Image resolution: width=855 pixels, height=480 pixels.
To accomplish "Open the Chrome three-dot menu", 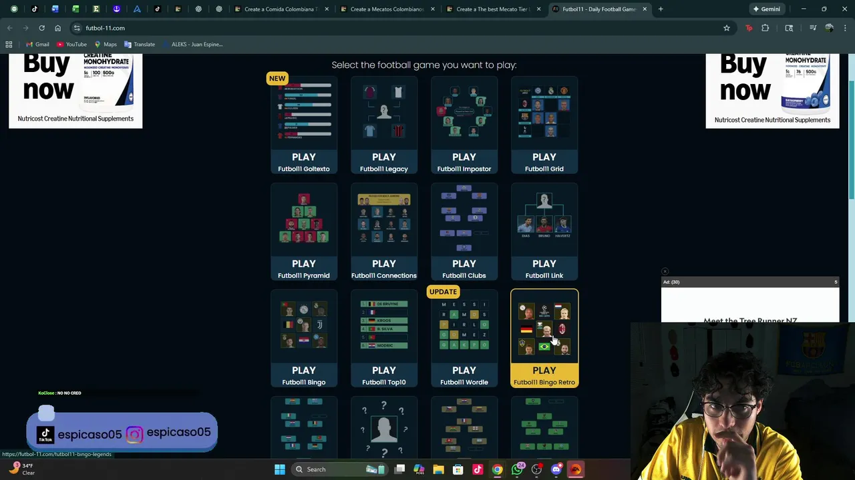I will pos(846,28).
